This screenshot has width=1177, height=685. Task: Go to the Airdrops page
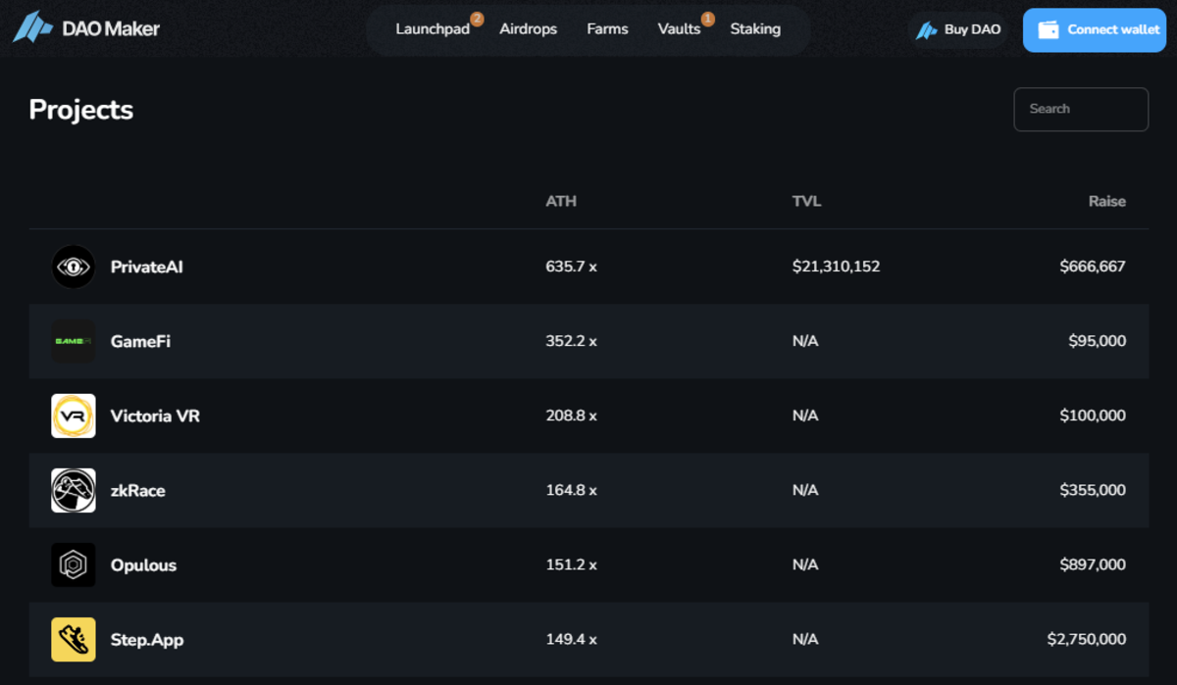point(528,29)
